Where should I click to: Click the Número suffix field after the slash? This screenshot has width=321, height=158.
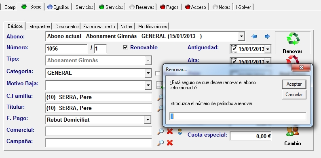(x=100, y=49)
